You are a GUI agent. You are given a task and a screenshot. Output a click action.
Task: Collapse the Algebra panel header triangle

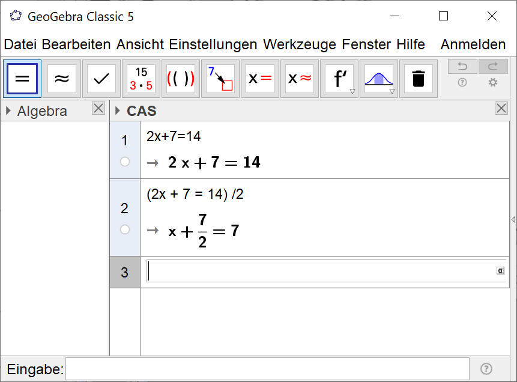[8, 111]
